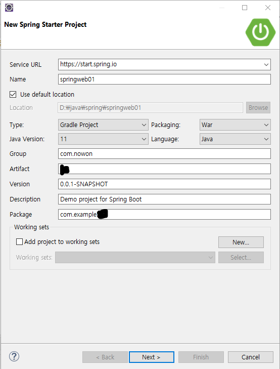The height and width of the screenshot is (369, 280).
Task: Click the Eclipse window icon in title bar
Action: click(x=9, y=8)
